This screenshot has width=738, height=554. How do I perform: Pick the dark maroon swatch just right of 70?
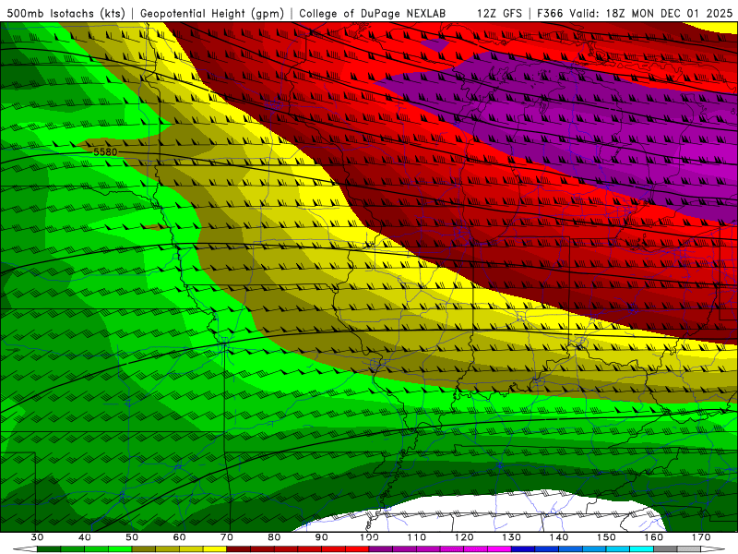click(x=239, y=549)
